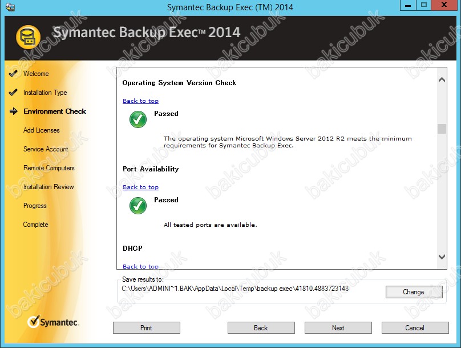
Task: Follow Back to top link under Port Availability
Action: (140, 187)
